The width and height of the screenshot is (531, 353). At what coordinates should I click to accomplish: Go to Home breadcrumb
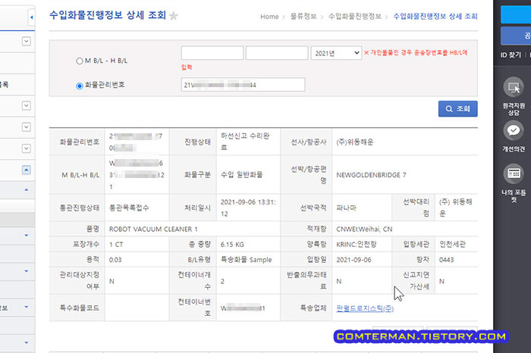pos(269,17)
